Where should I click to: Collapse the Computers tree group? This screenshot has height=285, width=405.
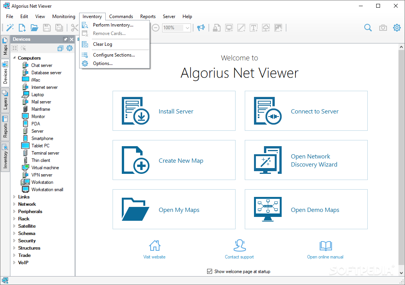[x=15, y=58]
